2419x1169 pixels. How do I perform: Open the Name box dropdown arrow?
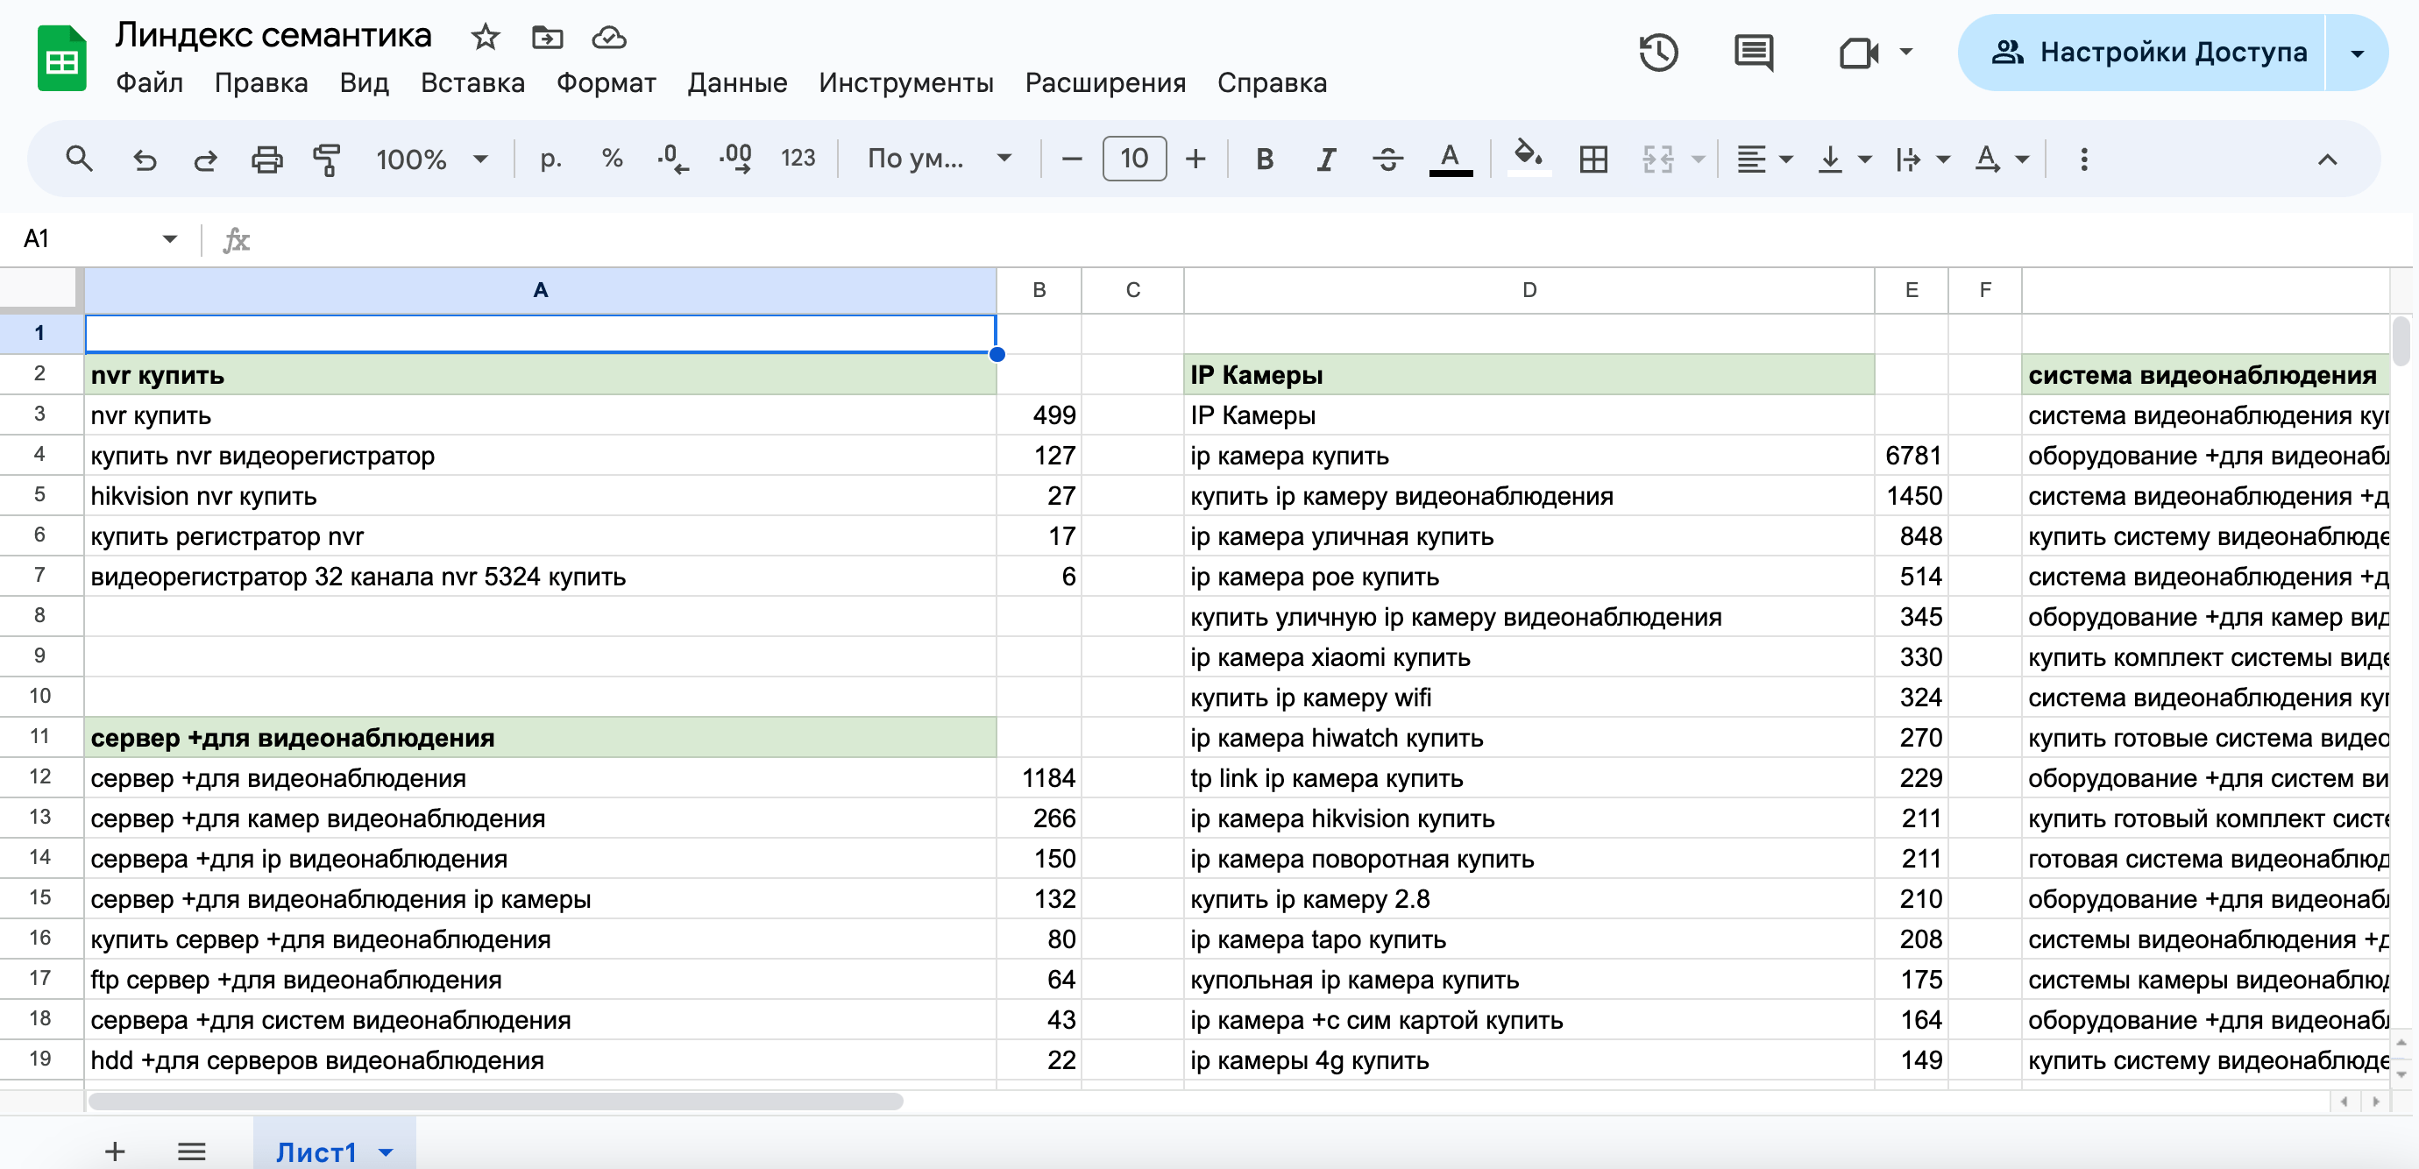click(x=170, y=238)
